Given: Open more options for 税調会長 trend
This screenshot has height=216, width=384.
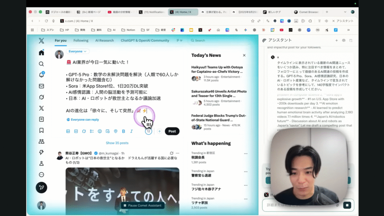Looking at the screenshot, I should pyautogui.click(x=246, y=154).
